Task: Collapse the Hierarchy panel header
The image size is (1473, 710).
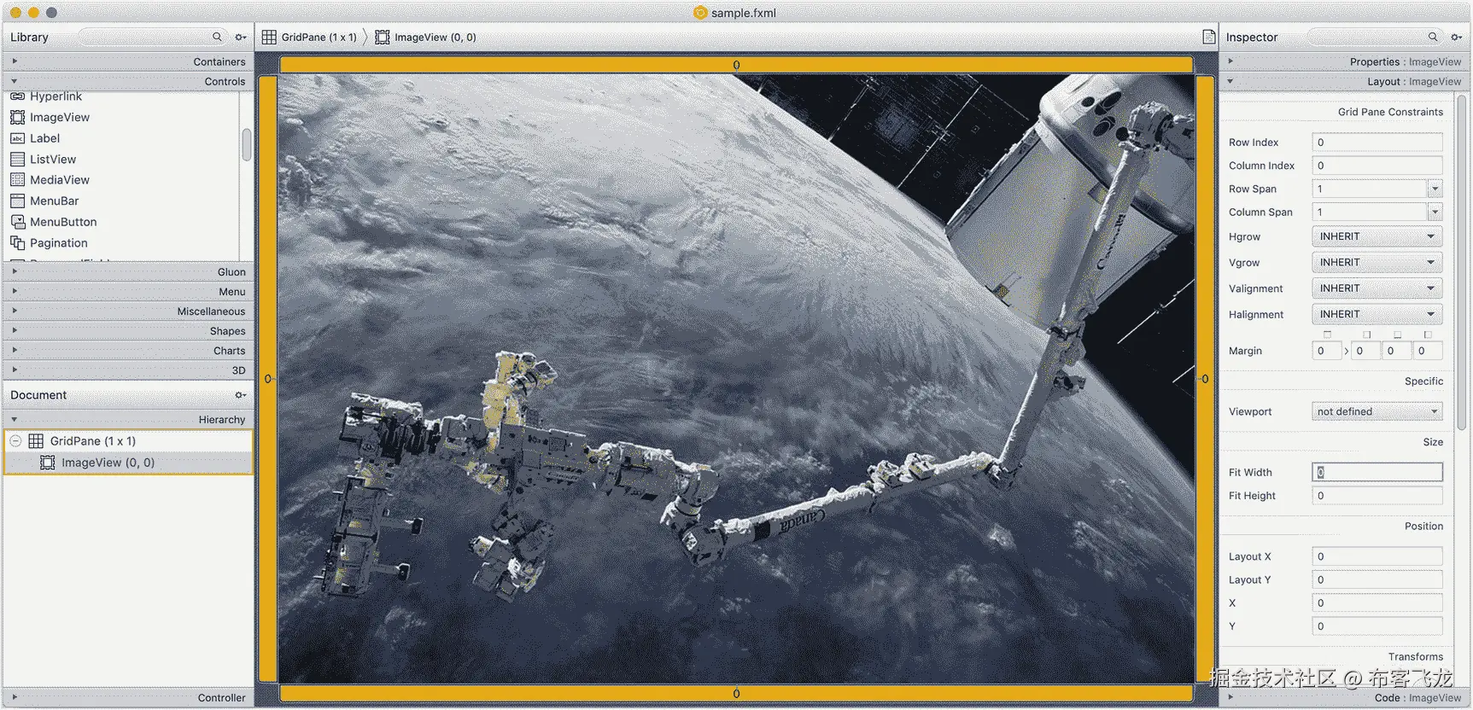Action: 128,419
